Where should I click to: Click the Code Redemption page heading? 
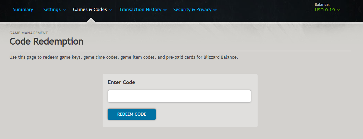coord(46,42)
